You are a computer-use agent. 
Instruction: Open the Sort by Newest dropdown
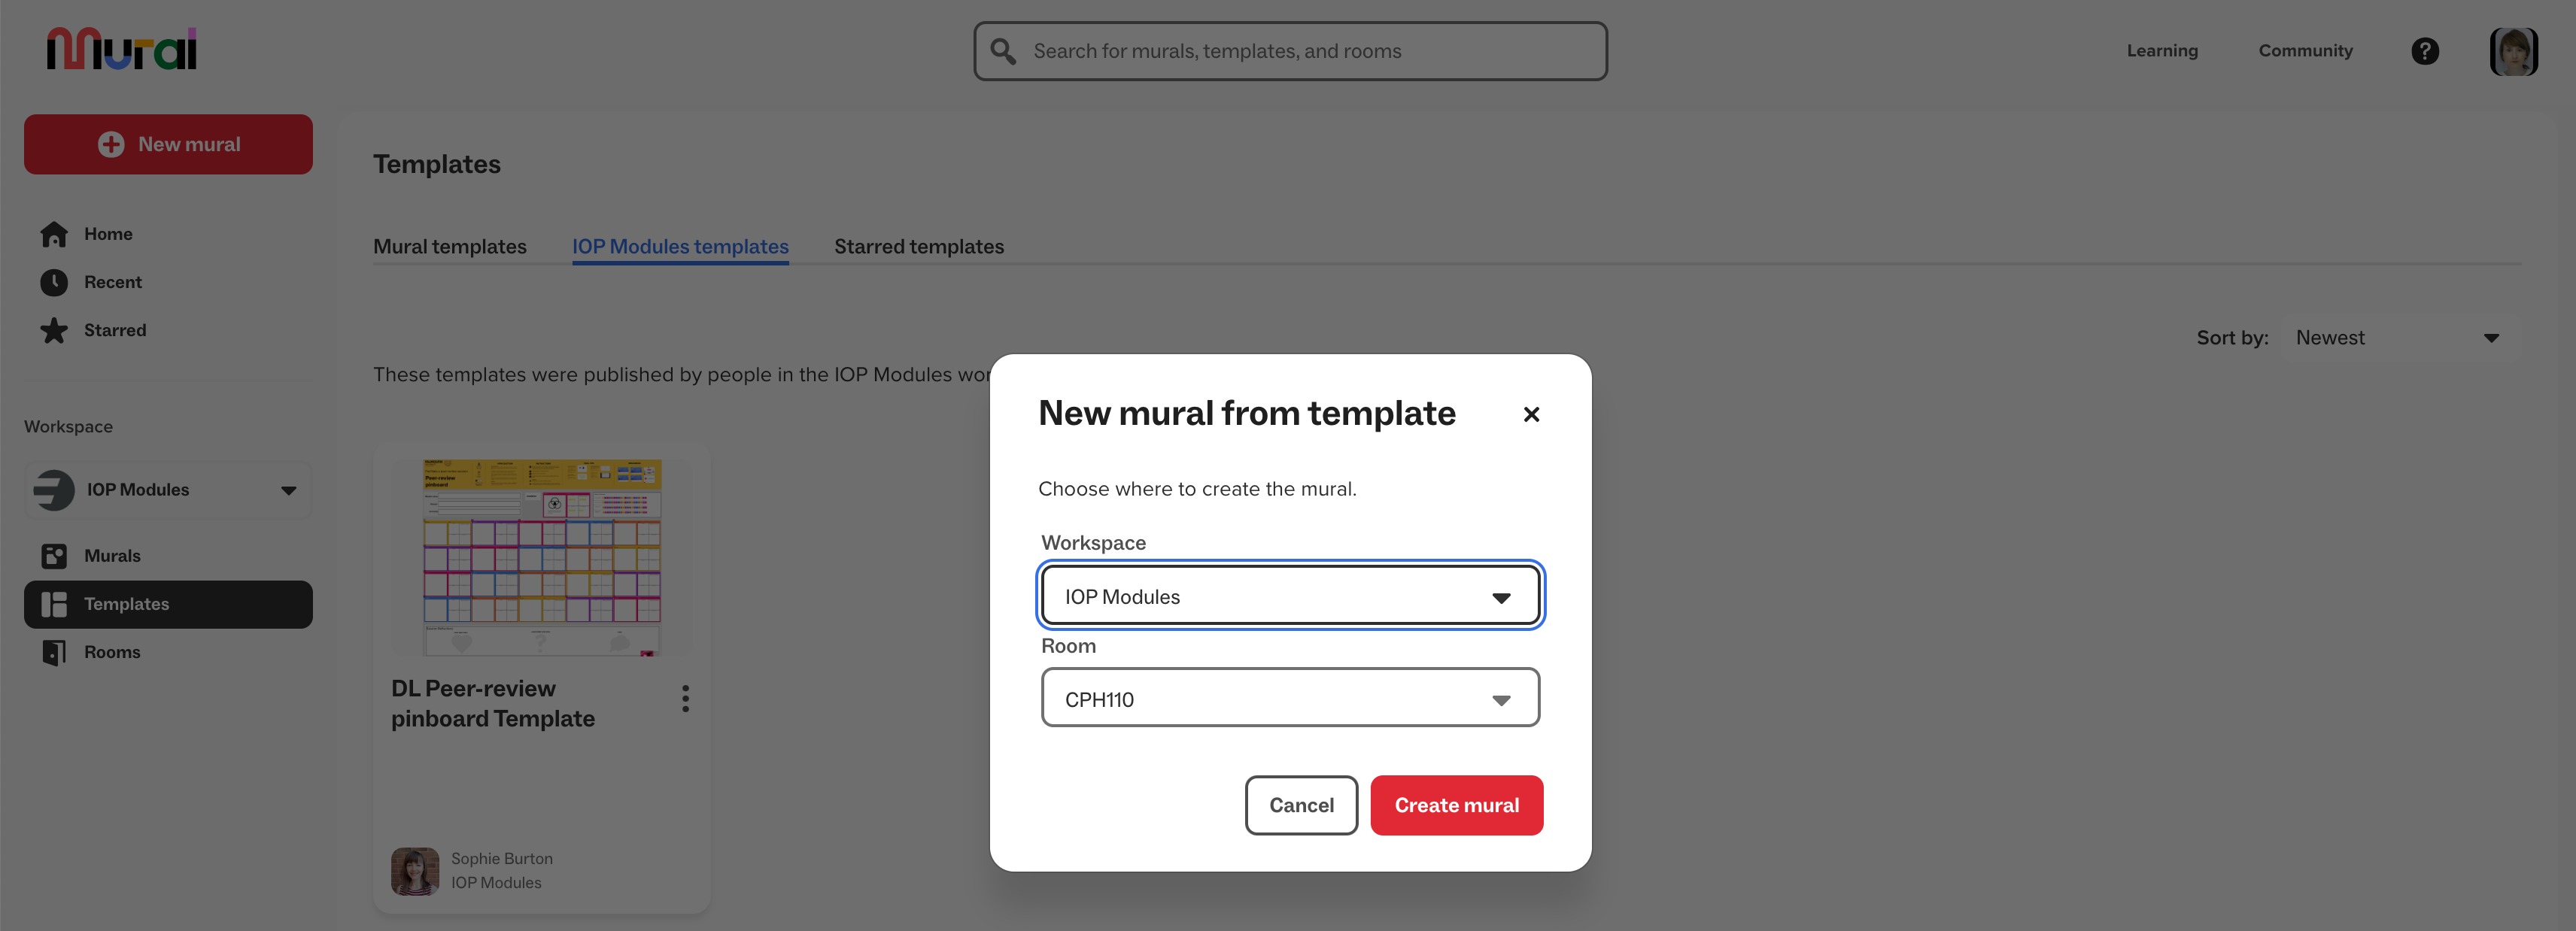[2398, 338]
